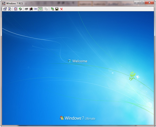Disconnect using the red X toolbar icon
Viewport: 156px width, 127px height.
[x=62, y=9]
